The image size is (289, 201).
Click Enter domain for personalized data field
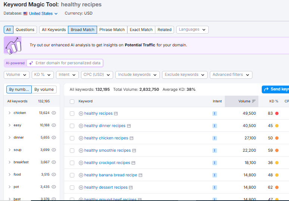click(x=65, y=63)
